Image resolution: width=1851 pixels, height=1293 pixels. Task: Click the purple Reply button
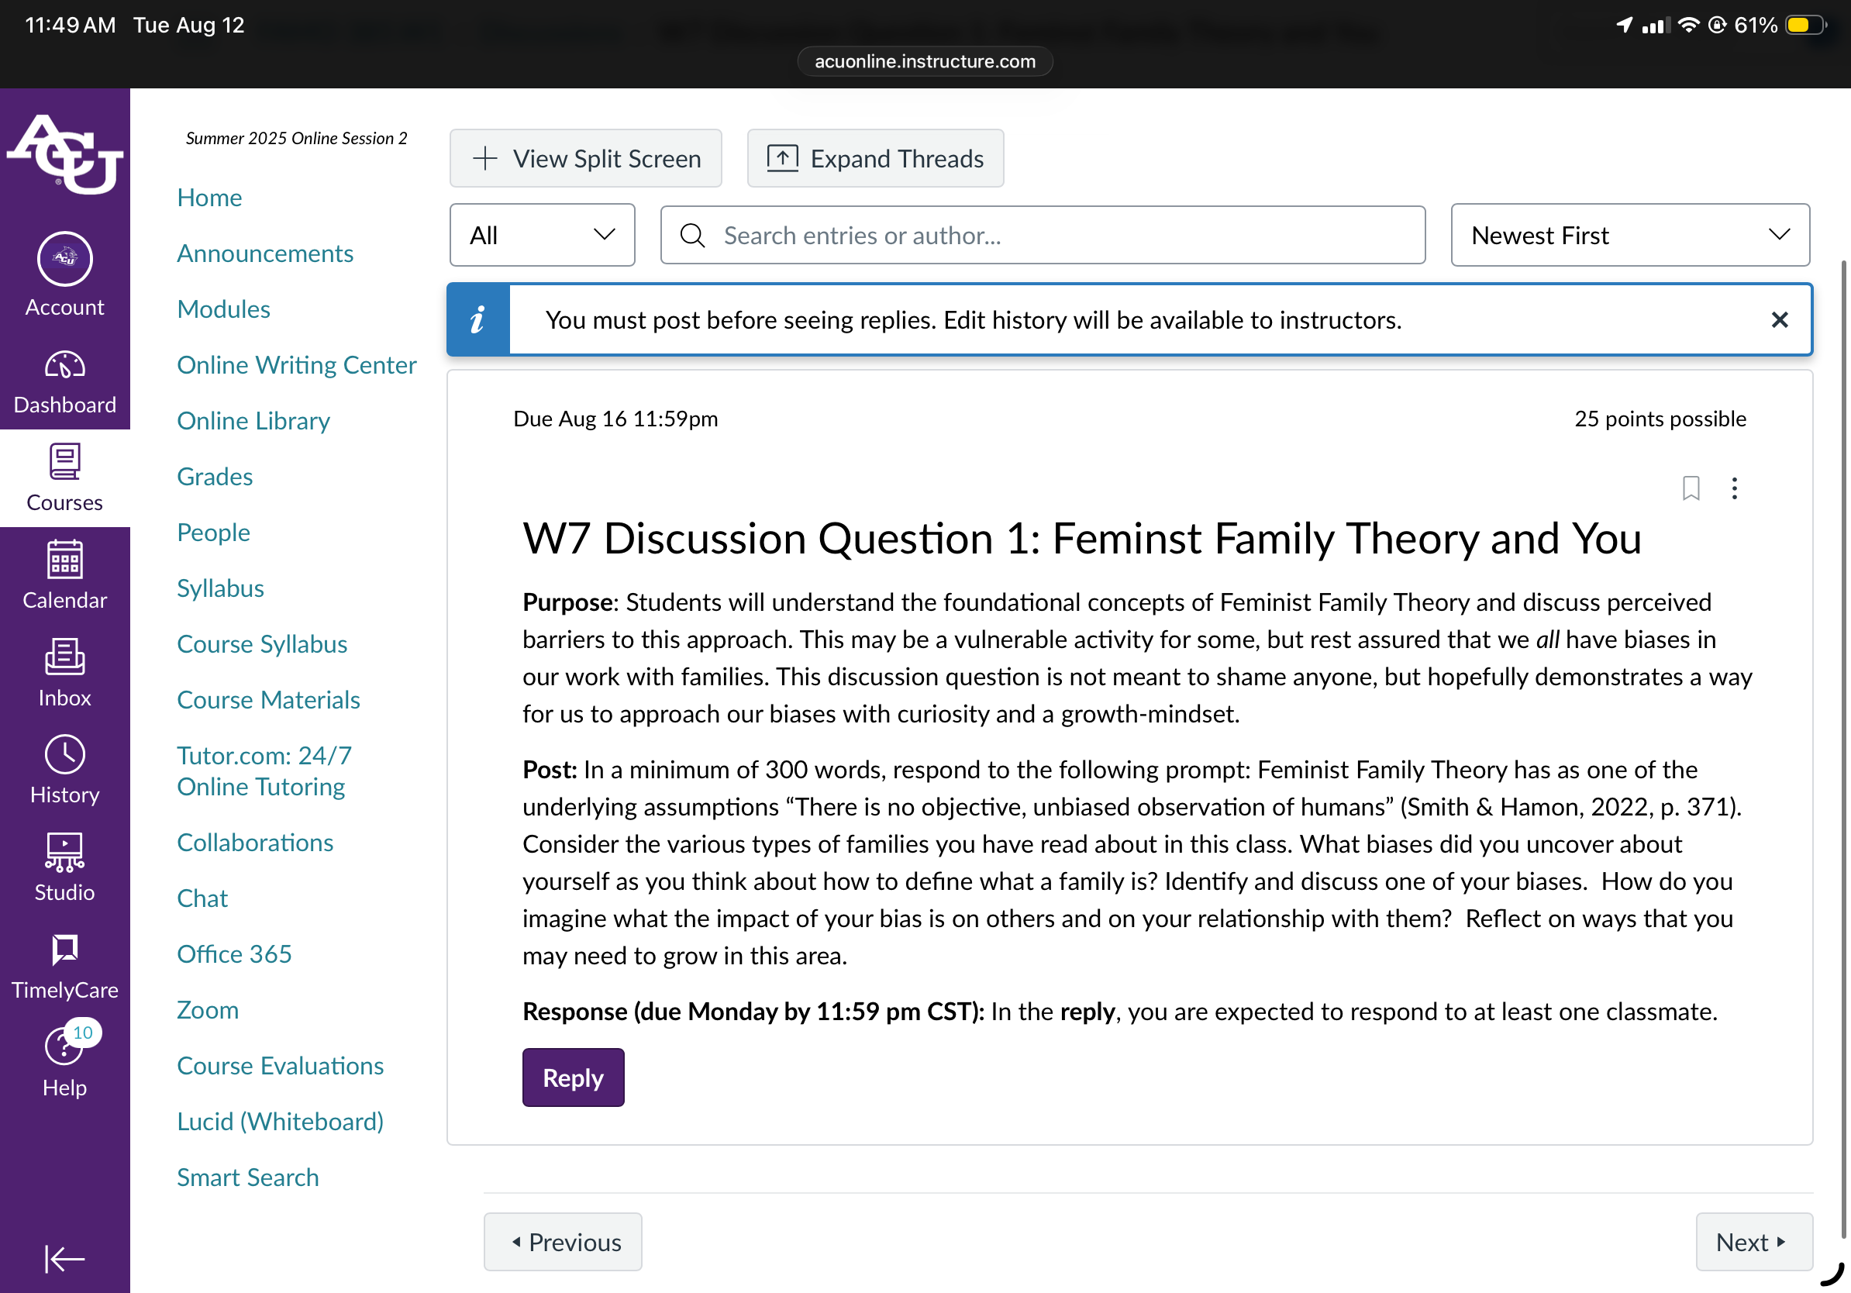572,1077
